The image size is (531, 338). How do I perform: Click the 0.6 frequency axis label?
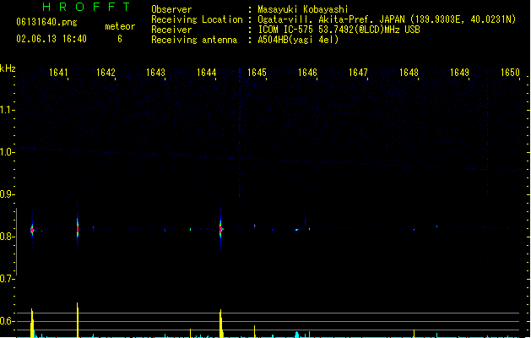point(7,321)
